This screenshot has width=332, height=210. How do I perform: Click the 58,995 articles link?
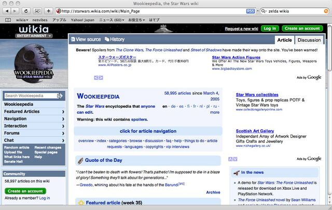click(177, 93)
